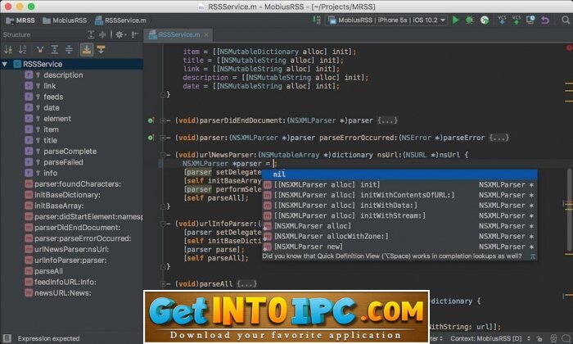This screenshot has width=573, height=344.
Task: Click the {...} folded body after parseAll
Action: click(247, 283)
